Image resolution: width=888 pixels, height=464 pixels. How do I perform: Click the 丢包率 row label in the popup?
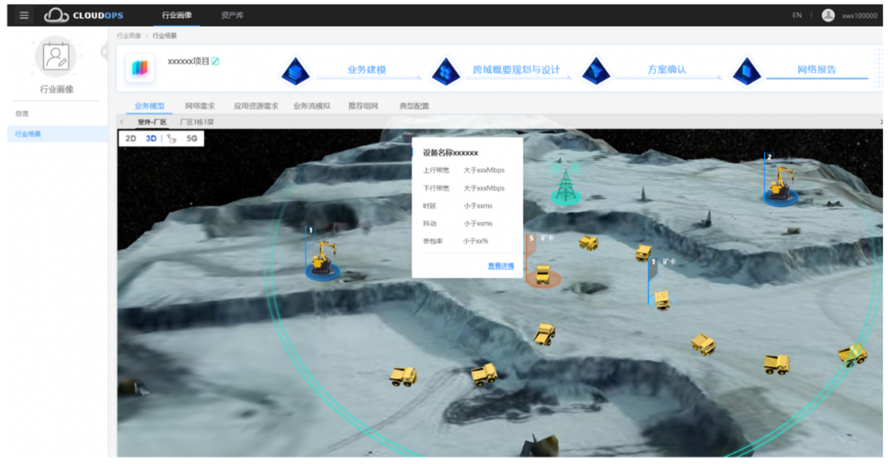[x=432, y=241]
